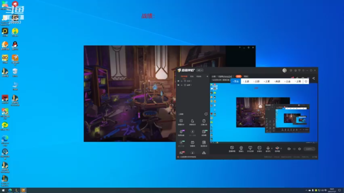
Task: Expand hidden system tray icons chevron
Action: coord(306,190)
